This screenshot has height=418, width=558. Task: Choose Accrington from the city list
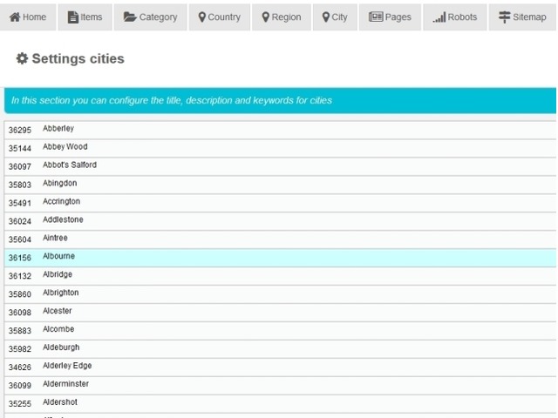[61, 202]
